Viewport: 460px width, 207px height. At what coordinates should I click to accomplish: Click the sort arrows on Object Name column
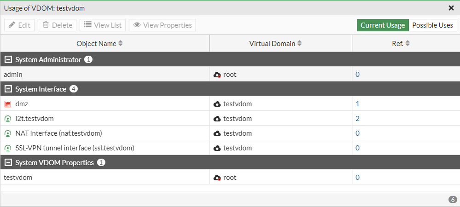121,44
